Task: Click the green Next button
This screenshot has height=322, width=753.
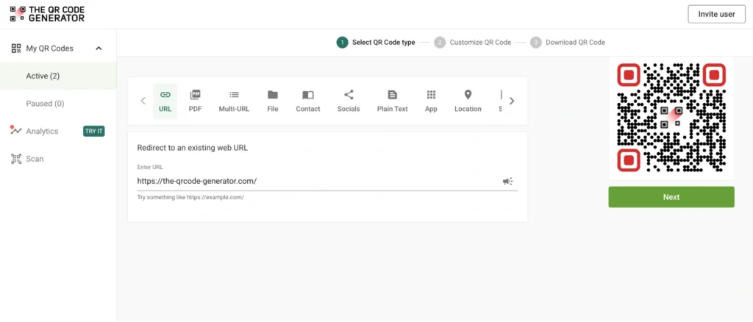Action: click(x=671, y=197)
